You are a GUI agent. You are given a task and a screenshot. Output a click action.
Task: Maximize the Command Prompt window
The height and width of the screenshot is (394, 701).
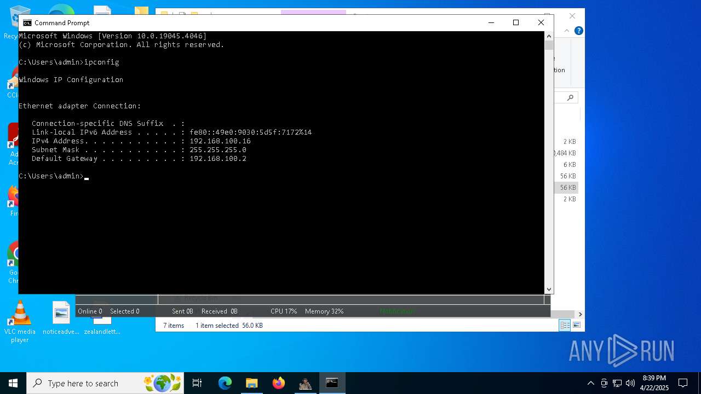click(x=516, y=22)
